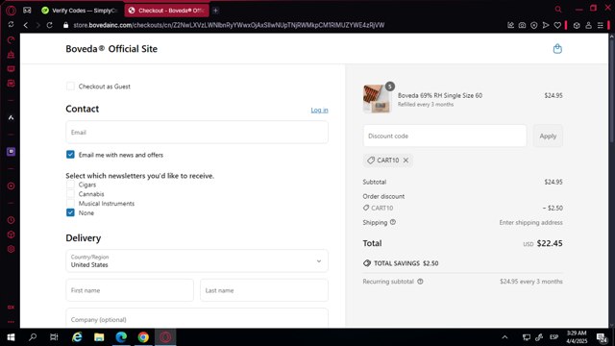This screenshot has height=346, width=615.
Task: Open the player circle icon in sidebar
Action: coord(11,185)
